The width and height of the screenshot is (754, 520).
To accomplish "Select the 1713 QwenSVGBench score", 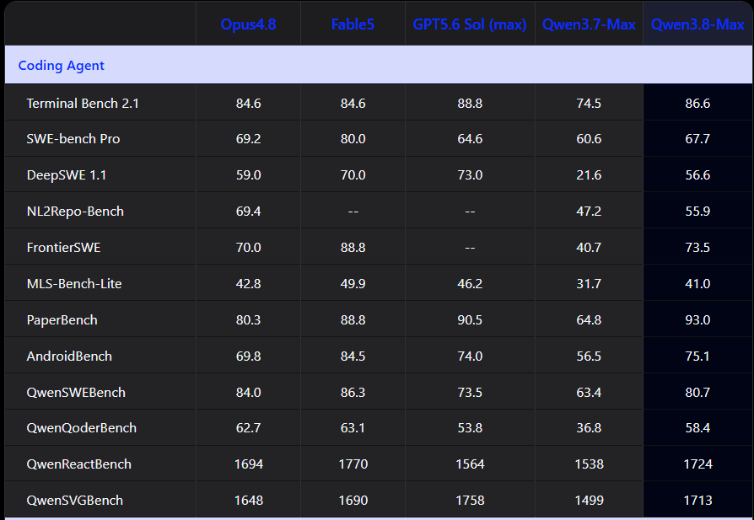I will pyautogui.click(x=697, y=501).
